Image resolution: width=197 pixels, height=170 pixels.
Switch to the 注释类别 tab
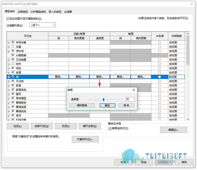point(23,12)
